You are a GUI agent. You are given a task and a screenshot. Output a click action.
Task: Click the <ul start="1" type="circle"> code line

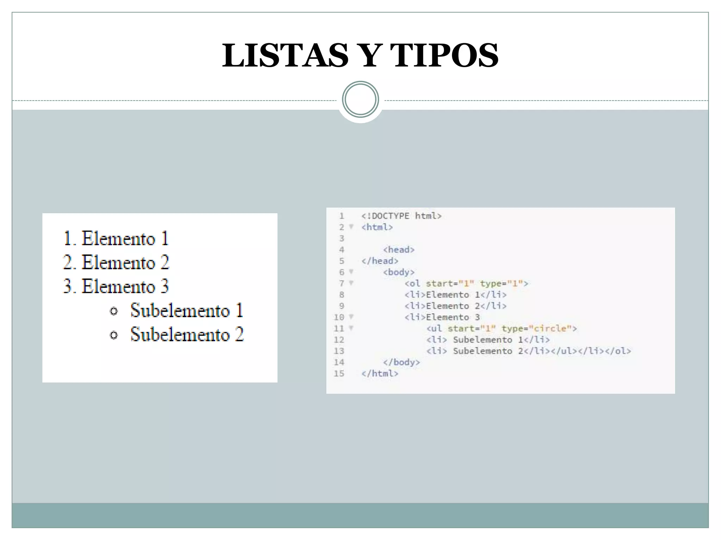(502, 328)
